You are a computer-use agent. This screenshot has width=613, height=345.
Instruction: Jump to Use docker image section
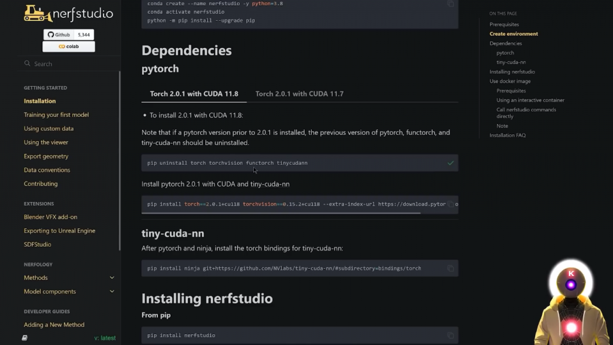pyautogui.click(x=509, y=81)
